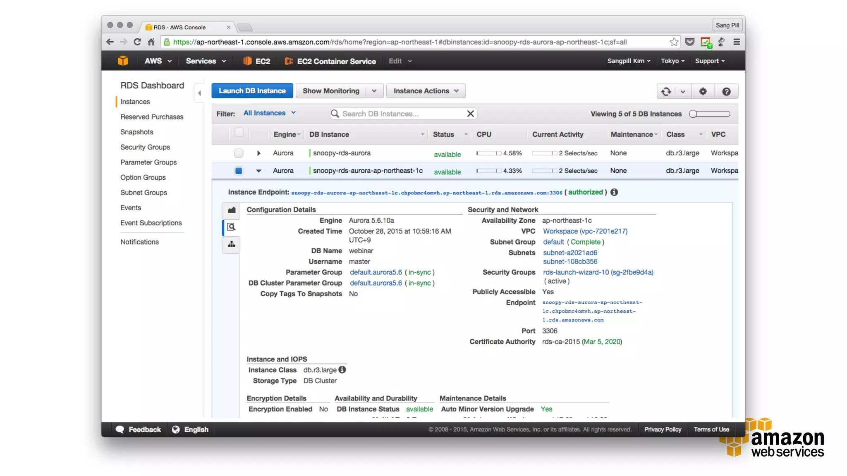Open the monitoring chart side tab icon
The image size is (847, 476).
tap(232, 210)
